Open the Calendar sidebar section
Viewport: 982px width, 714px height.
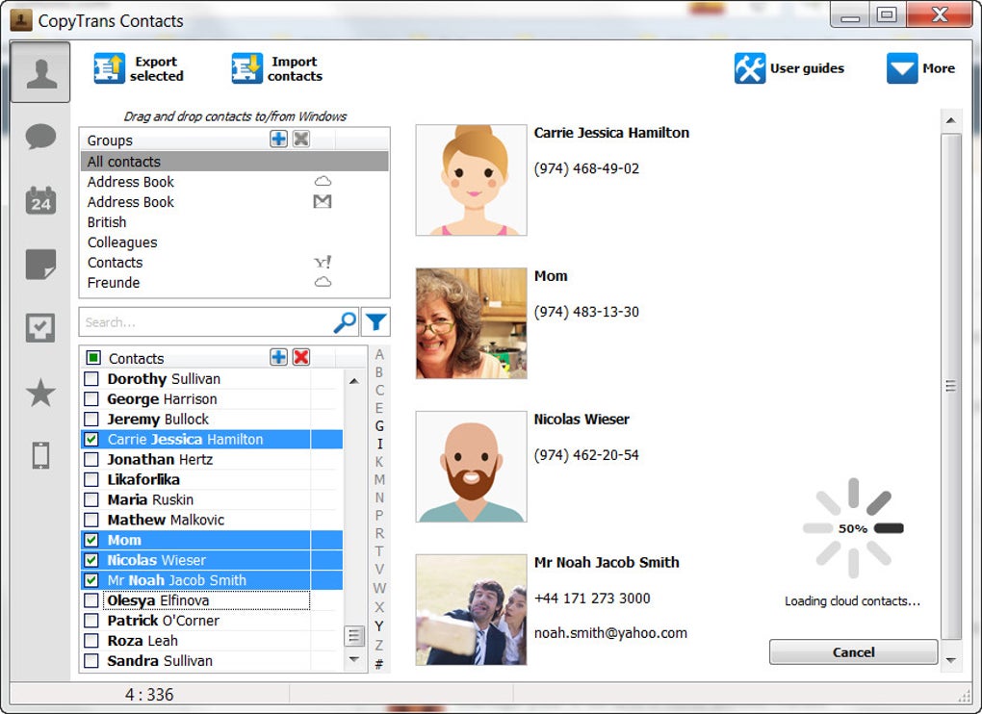pyautogui.click(x=40, y=200)
